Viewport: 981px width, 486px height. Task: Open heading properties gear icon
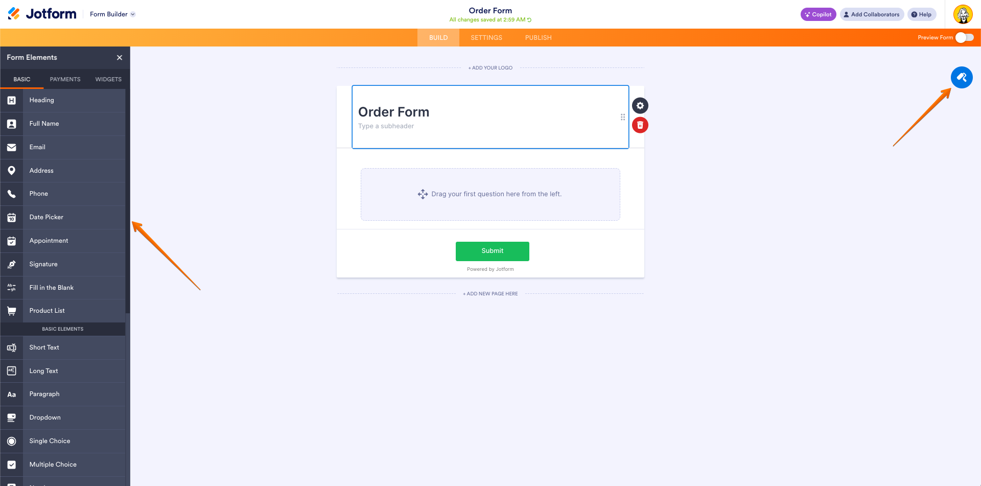pyautogui.click(x=640, y=106)
